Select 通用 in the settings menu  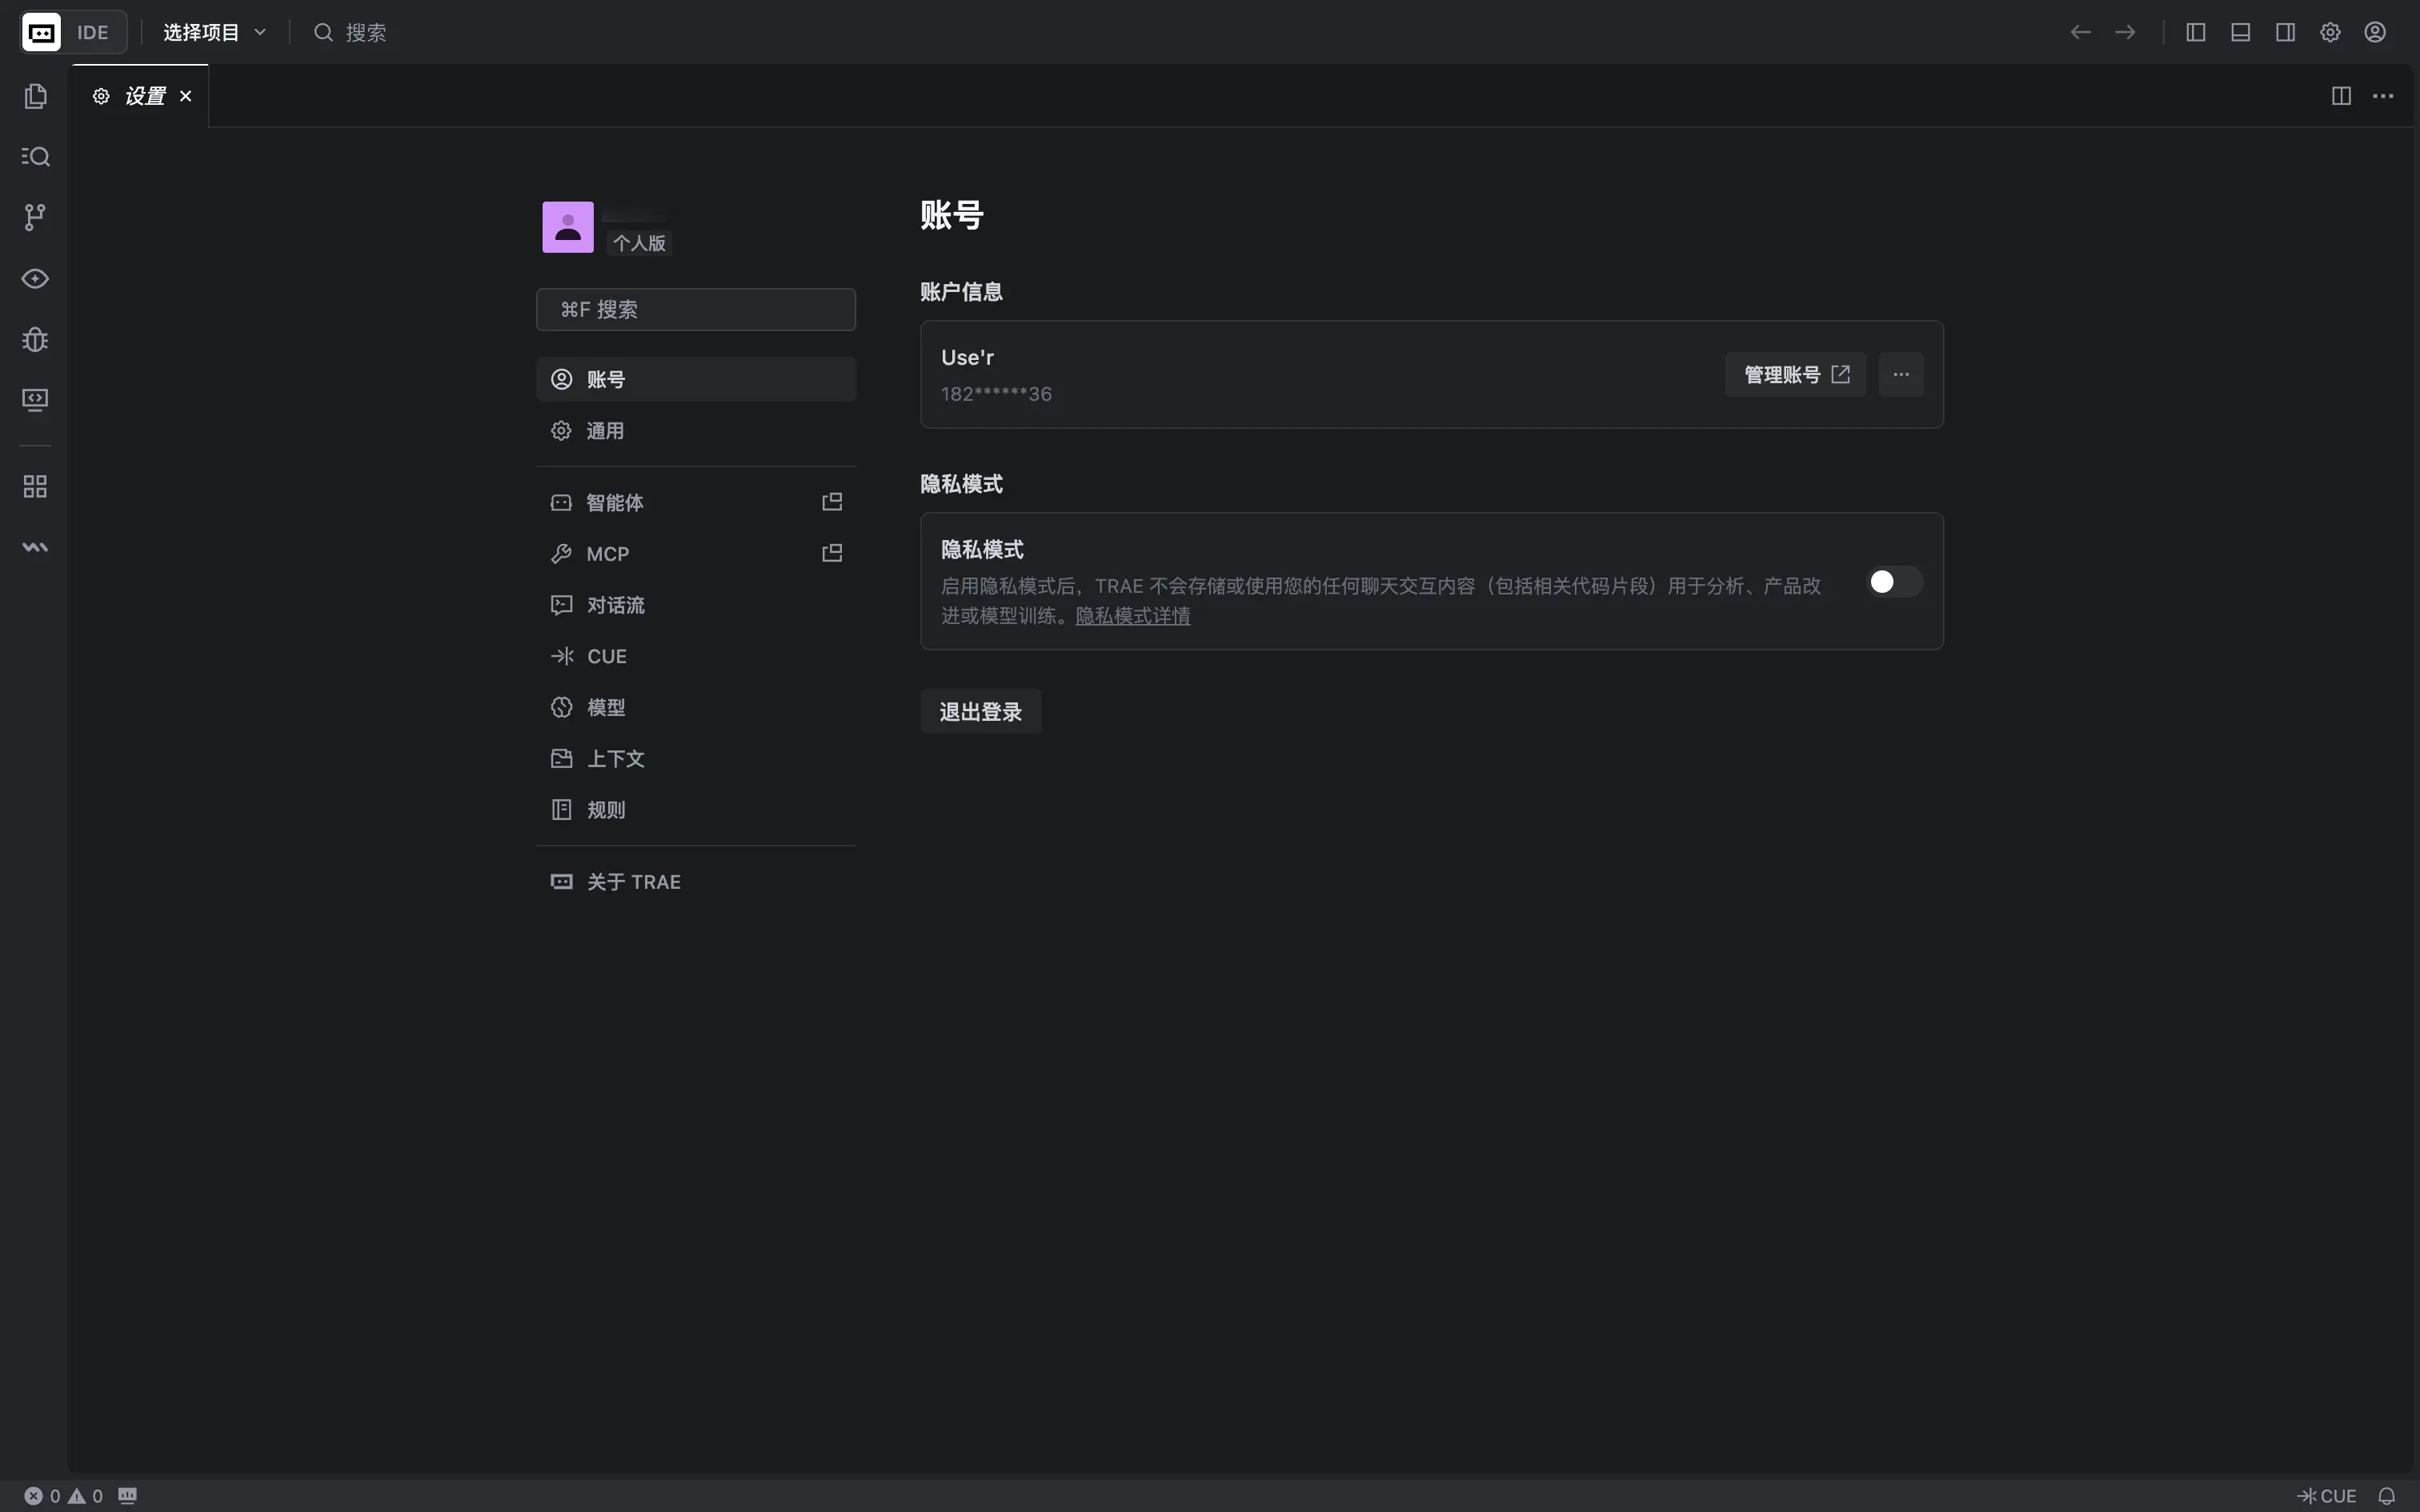pos(604,431)
